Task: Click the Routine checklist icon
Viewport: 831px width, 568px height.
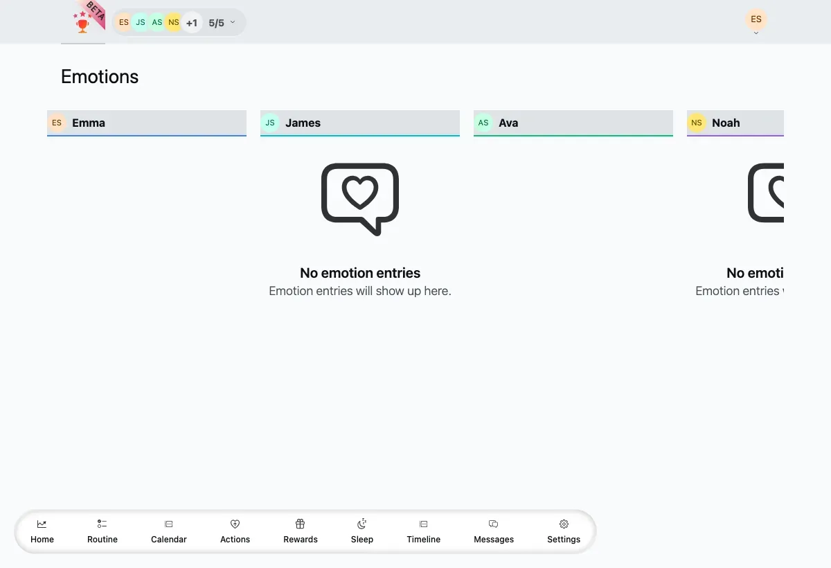Action: coord(102,524)
